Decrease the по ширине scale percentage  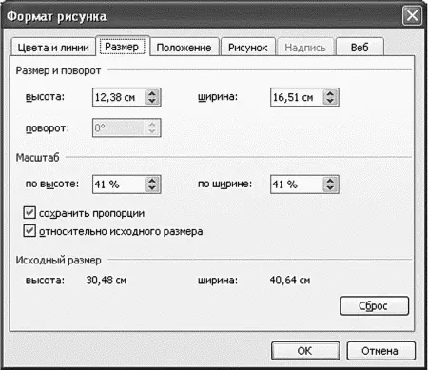[x=330, y=187]
